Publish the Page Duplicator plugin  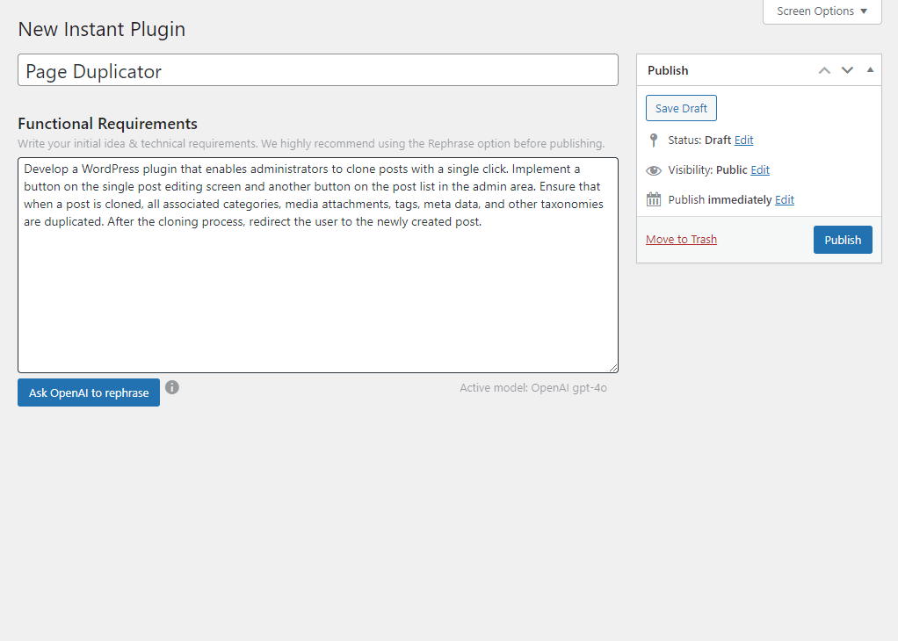[842, 239]
